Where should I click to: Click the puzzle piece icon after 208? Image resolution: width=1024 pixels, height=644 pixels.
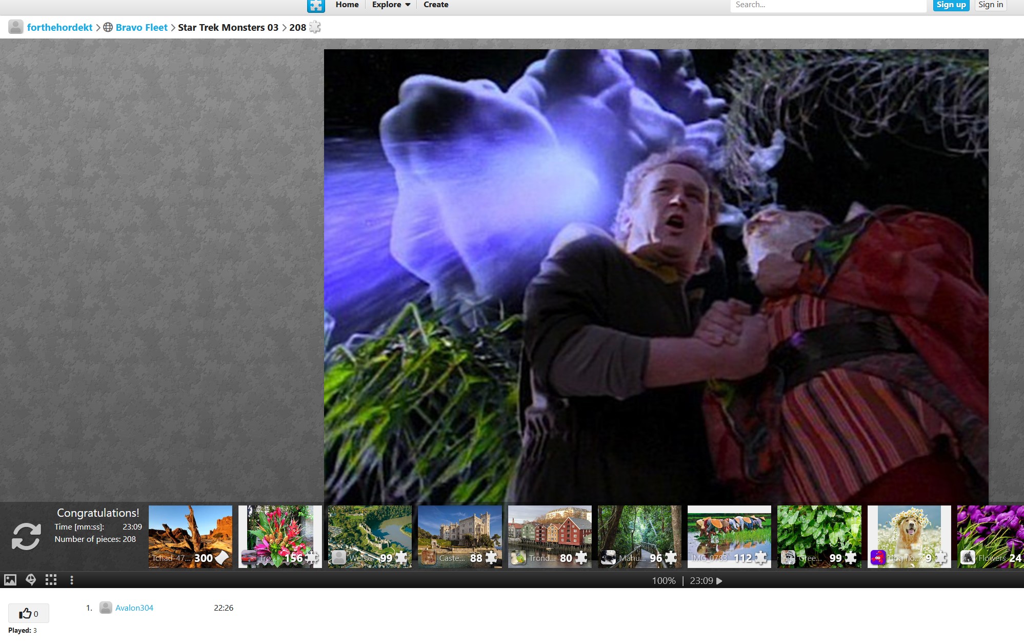[x=315, y=27]
